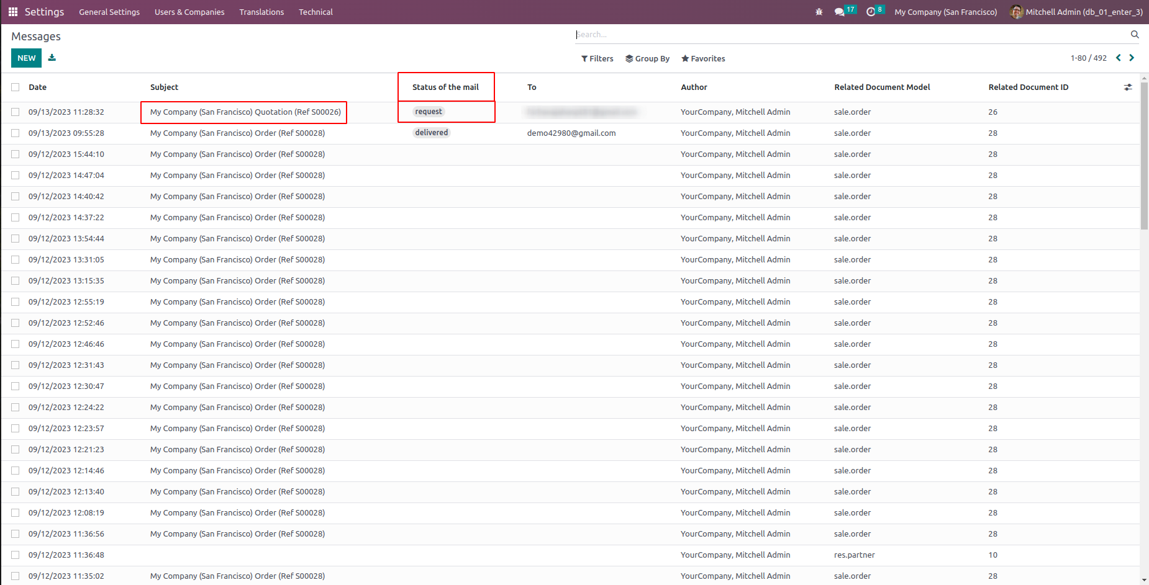Image resolution: width=1149 pixels, height=585 pixels.
Task: Open Translations menu
Action: pos(261,12)
